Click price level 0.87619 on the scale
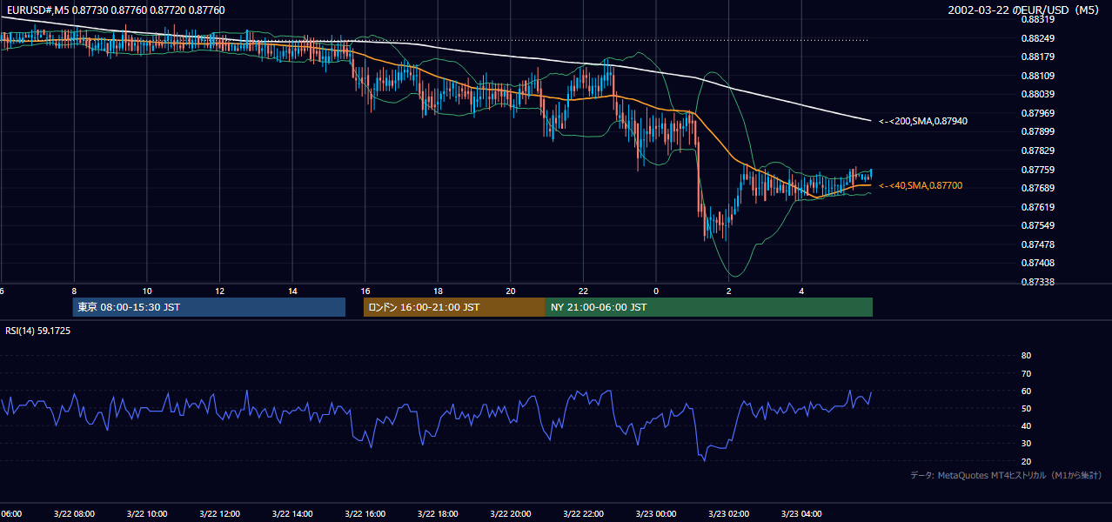 click(x=1037, y=207)
